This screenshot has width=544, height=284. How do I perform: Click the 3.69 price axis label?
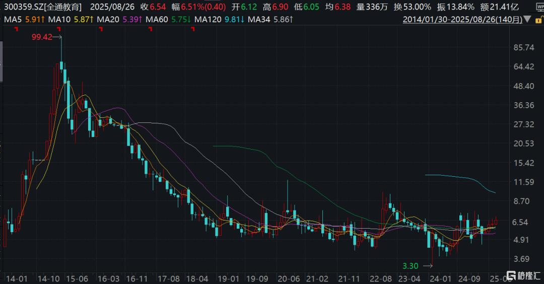point(522,259)
